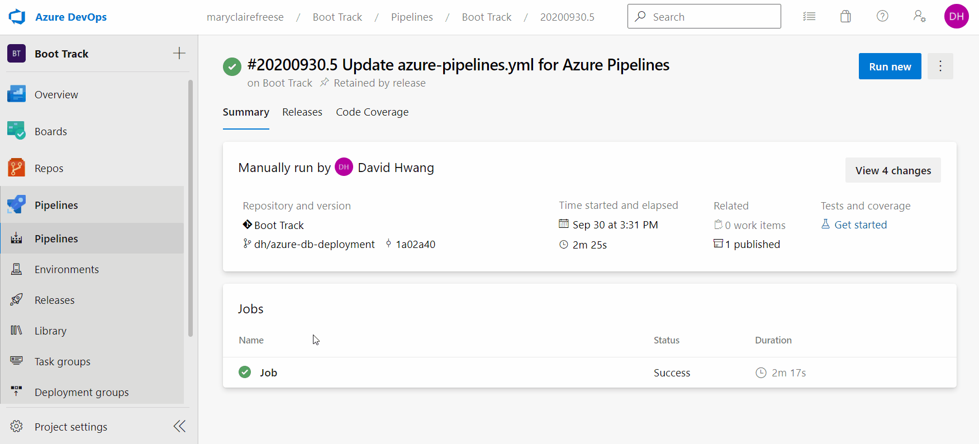Image resolution: width=979 pixels, height=444 pixels.
Task: Open the DH account avatar in header
Action: click(x=956, y=17)
